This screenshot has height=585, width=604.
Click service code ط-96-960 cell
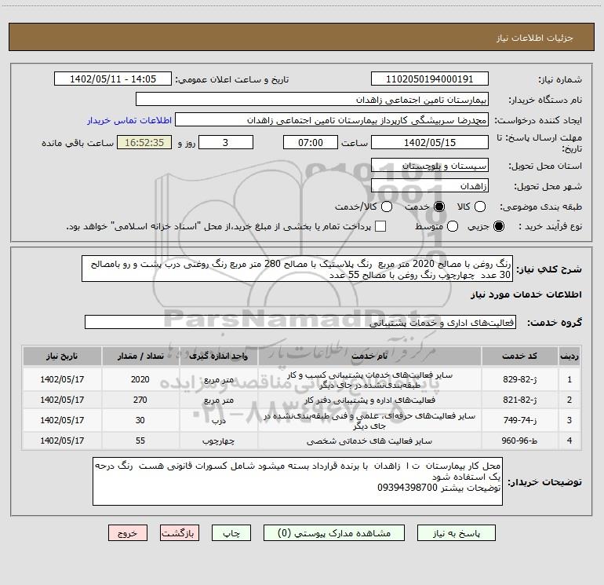click(519, 441)
